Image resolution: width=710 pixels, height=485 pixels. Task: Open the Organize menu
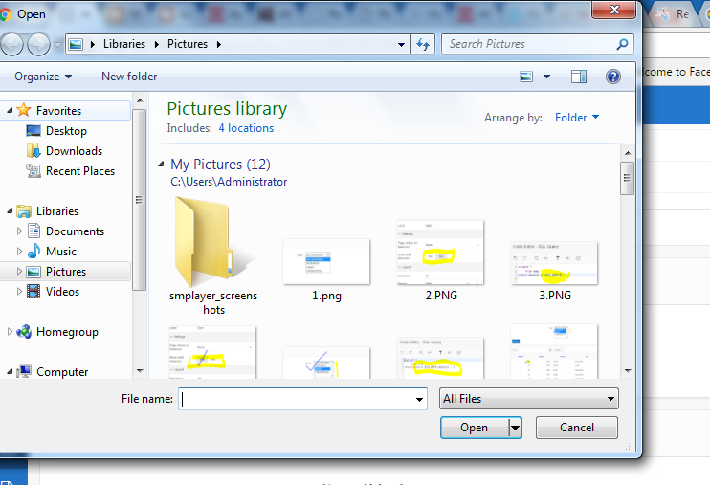pos(43,77)
